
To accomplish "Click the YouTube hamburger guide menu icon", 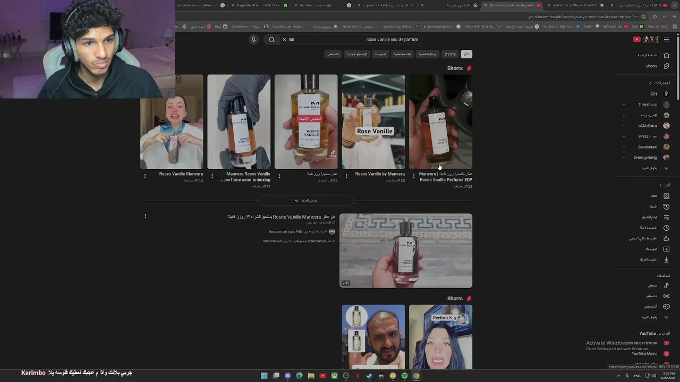I will (x=666, y=39).
